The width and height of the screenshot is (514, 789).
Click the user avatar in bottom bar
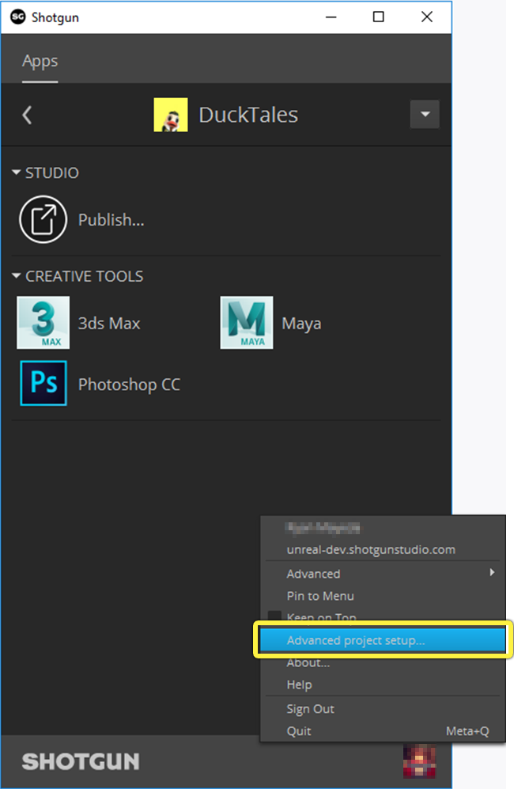tap(419, 761)
